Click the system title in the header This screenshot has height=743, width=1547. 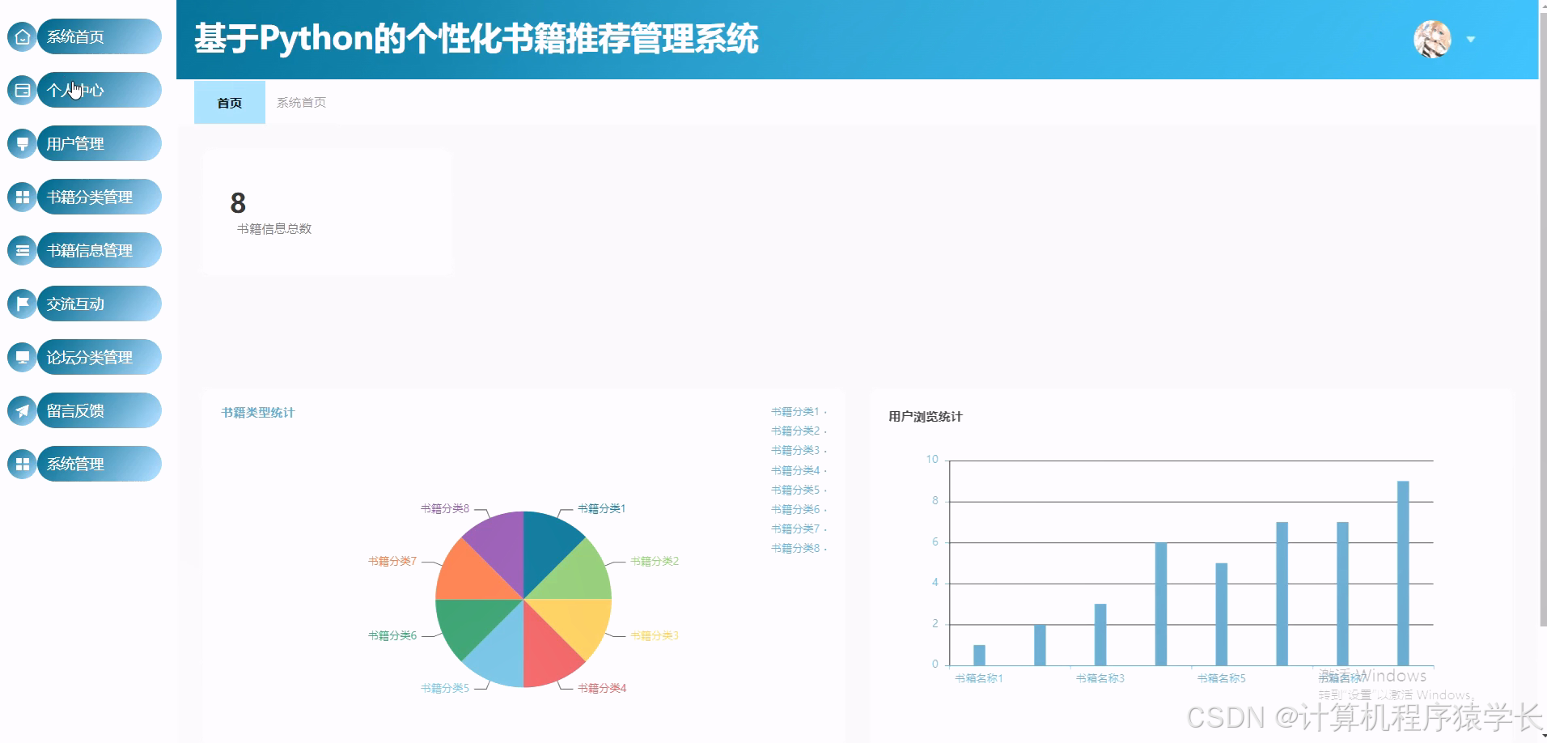(x=476, y=39)
